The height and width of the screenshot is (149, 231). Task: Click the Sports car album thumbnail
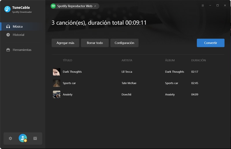pyautogui.click(x=57, y=83)
